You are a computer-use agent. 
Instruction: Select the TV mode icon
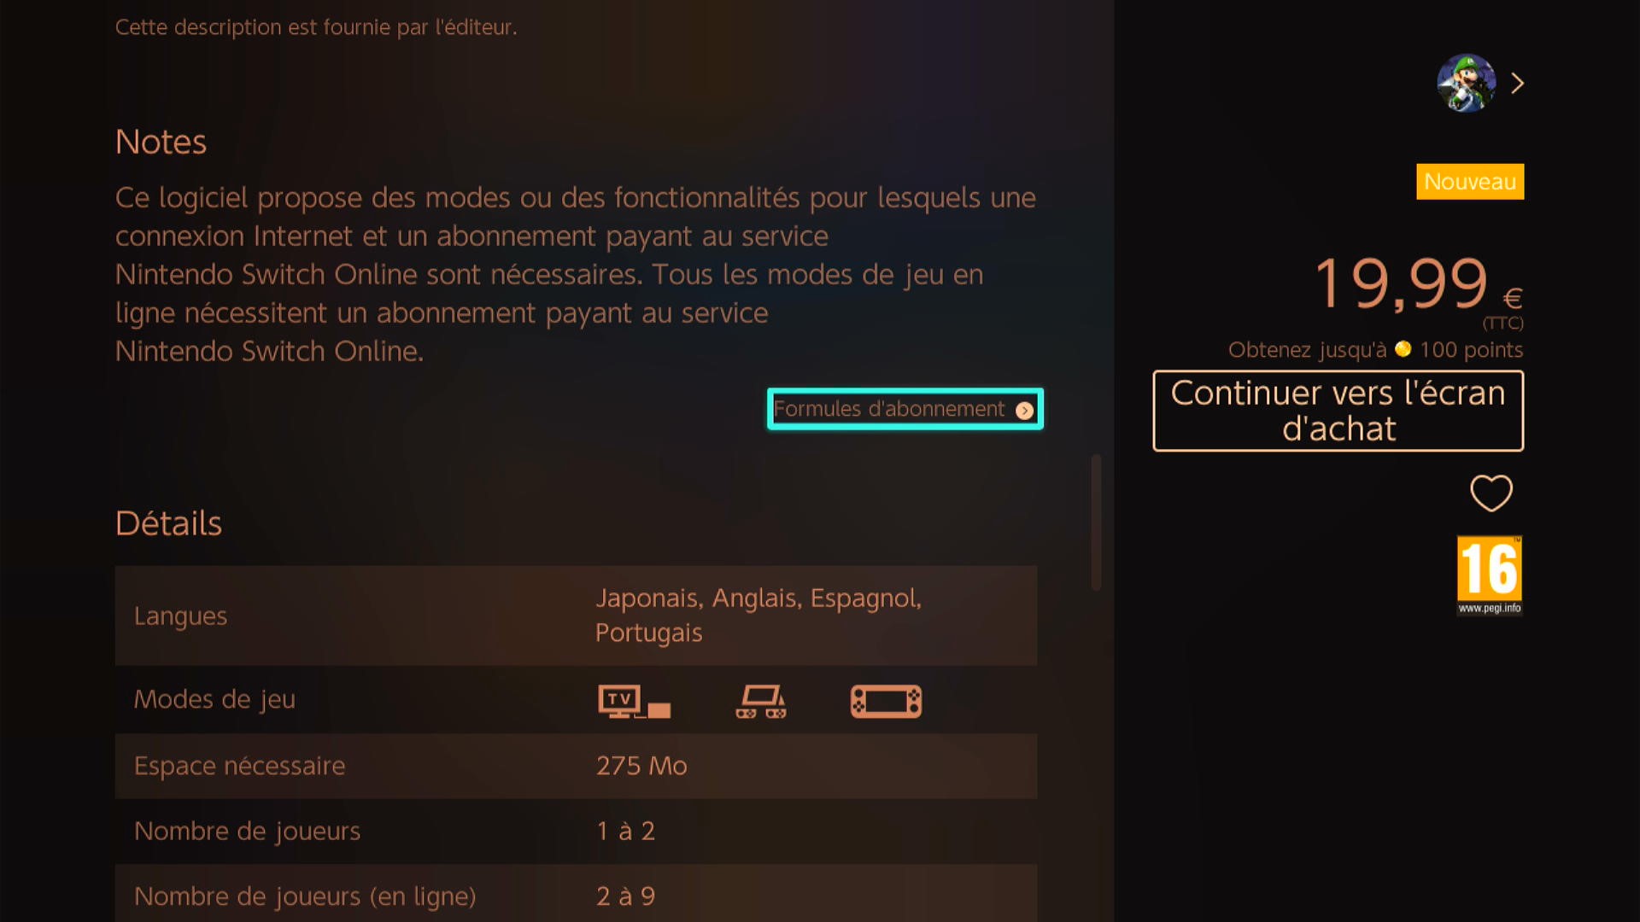pyautogui.click(x=634, y=701)
